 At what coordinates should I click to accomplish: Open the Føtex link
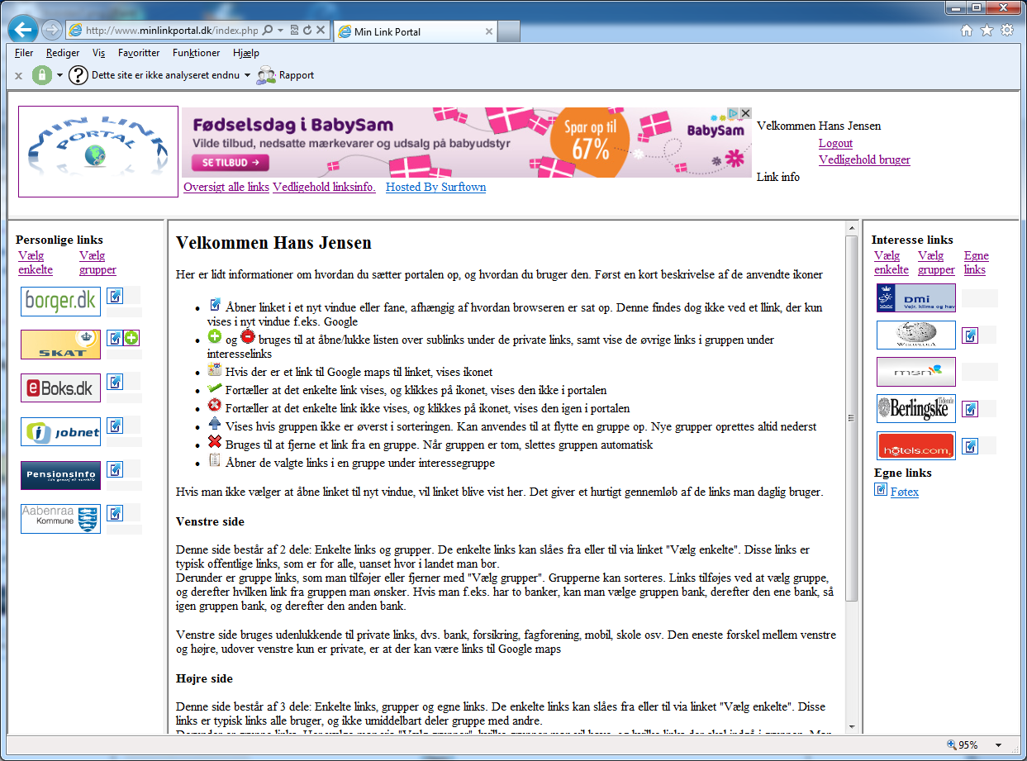905,492
